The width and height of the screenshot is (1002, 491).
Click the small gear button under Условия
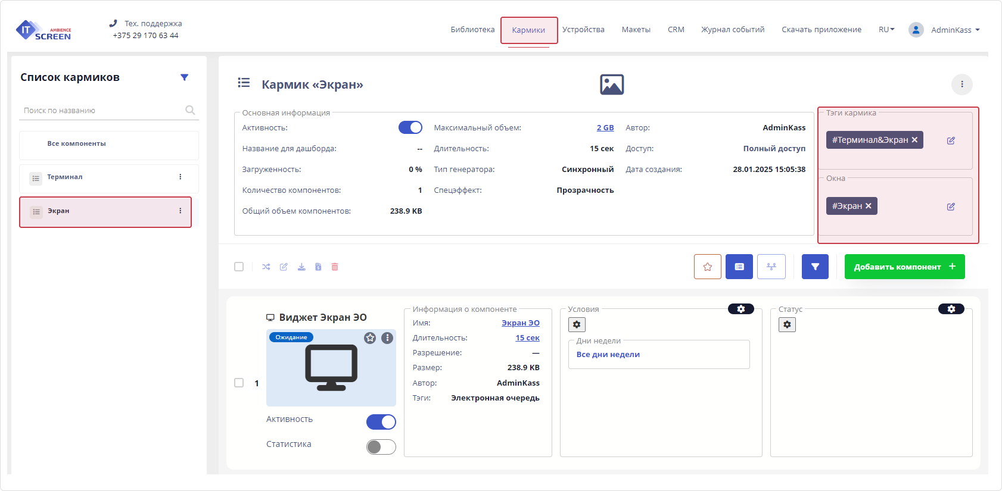[x=577, y=324]
